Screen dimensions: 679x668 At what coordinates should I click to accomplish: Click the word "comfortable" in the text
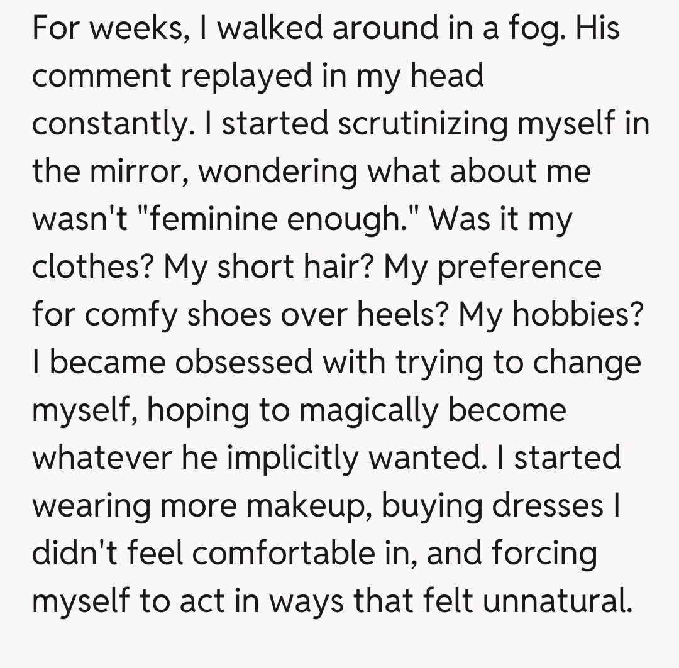[301, 554]
